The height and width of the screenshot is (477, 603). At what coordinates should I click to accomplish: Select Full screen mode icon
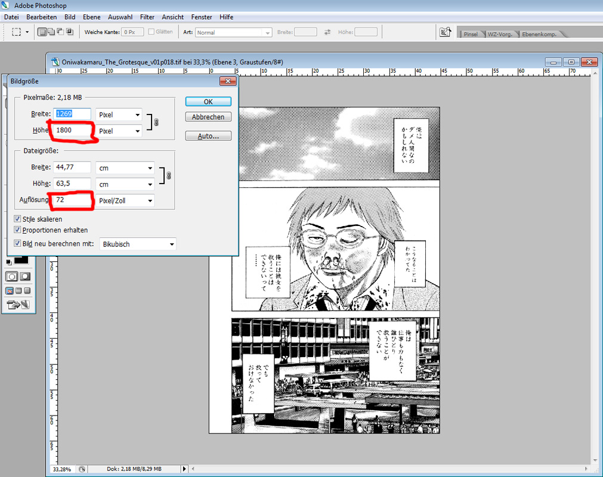coord(27,290)
